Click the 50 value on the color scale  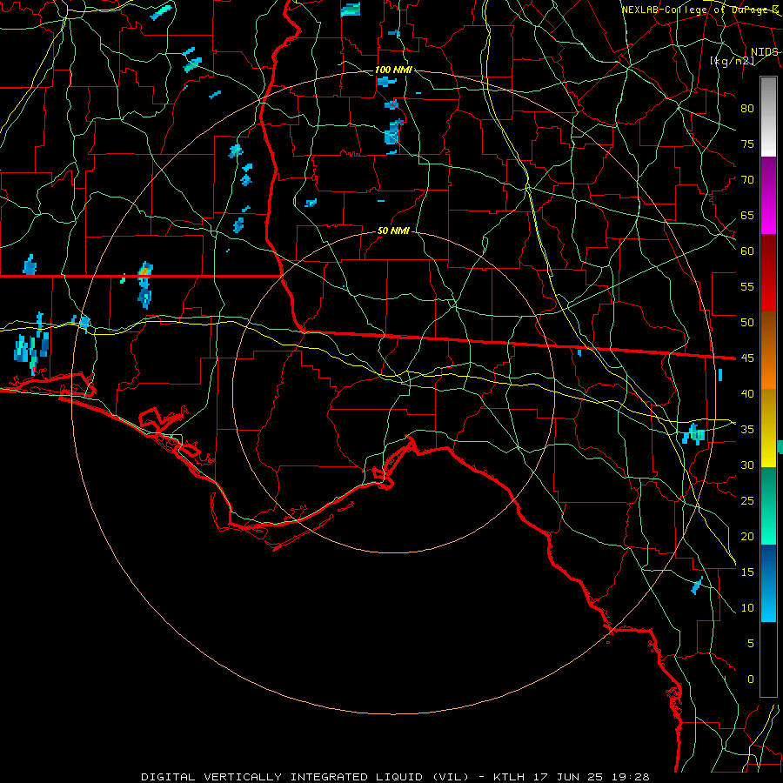pyautogui.click(x=747, y=322)
